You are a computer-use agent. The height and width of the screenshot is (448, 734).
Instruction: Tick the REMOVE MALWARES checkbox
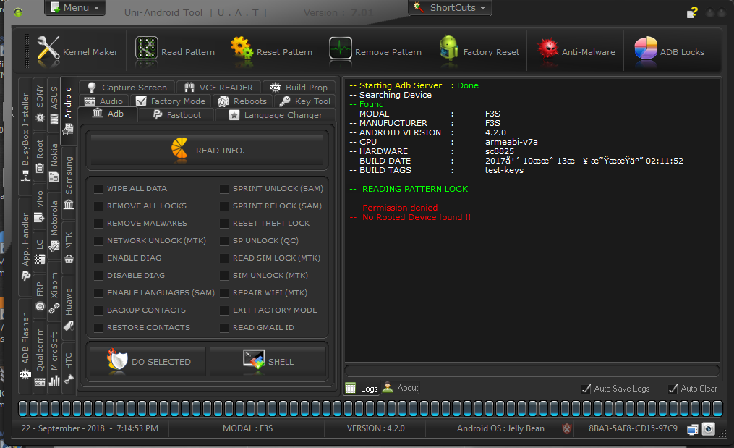pos(98,223)
